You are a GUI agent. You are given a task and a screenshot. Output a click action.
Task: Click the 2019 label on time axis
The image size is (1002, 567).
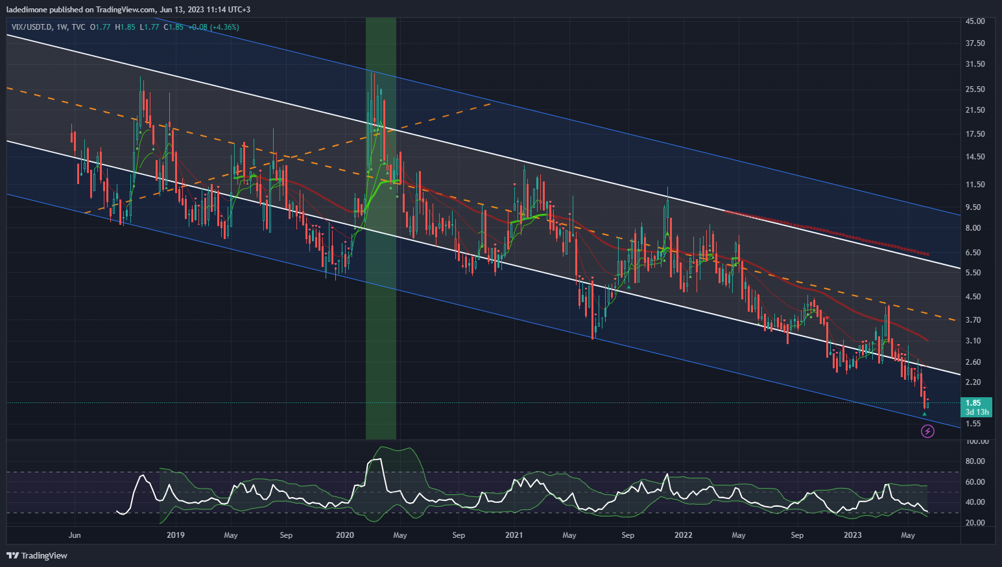pos(176,535)
